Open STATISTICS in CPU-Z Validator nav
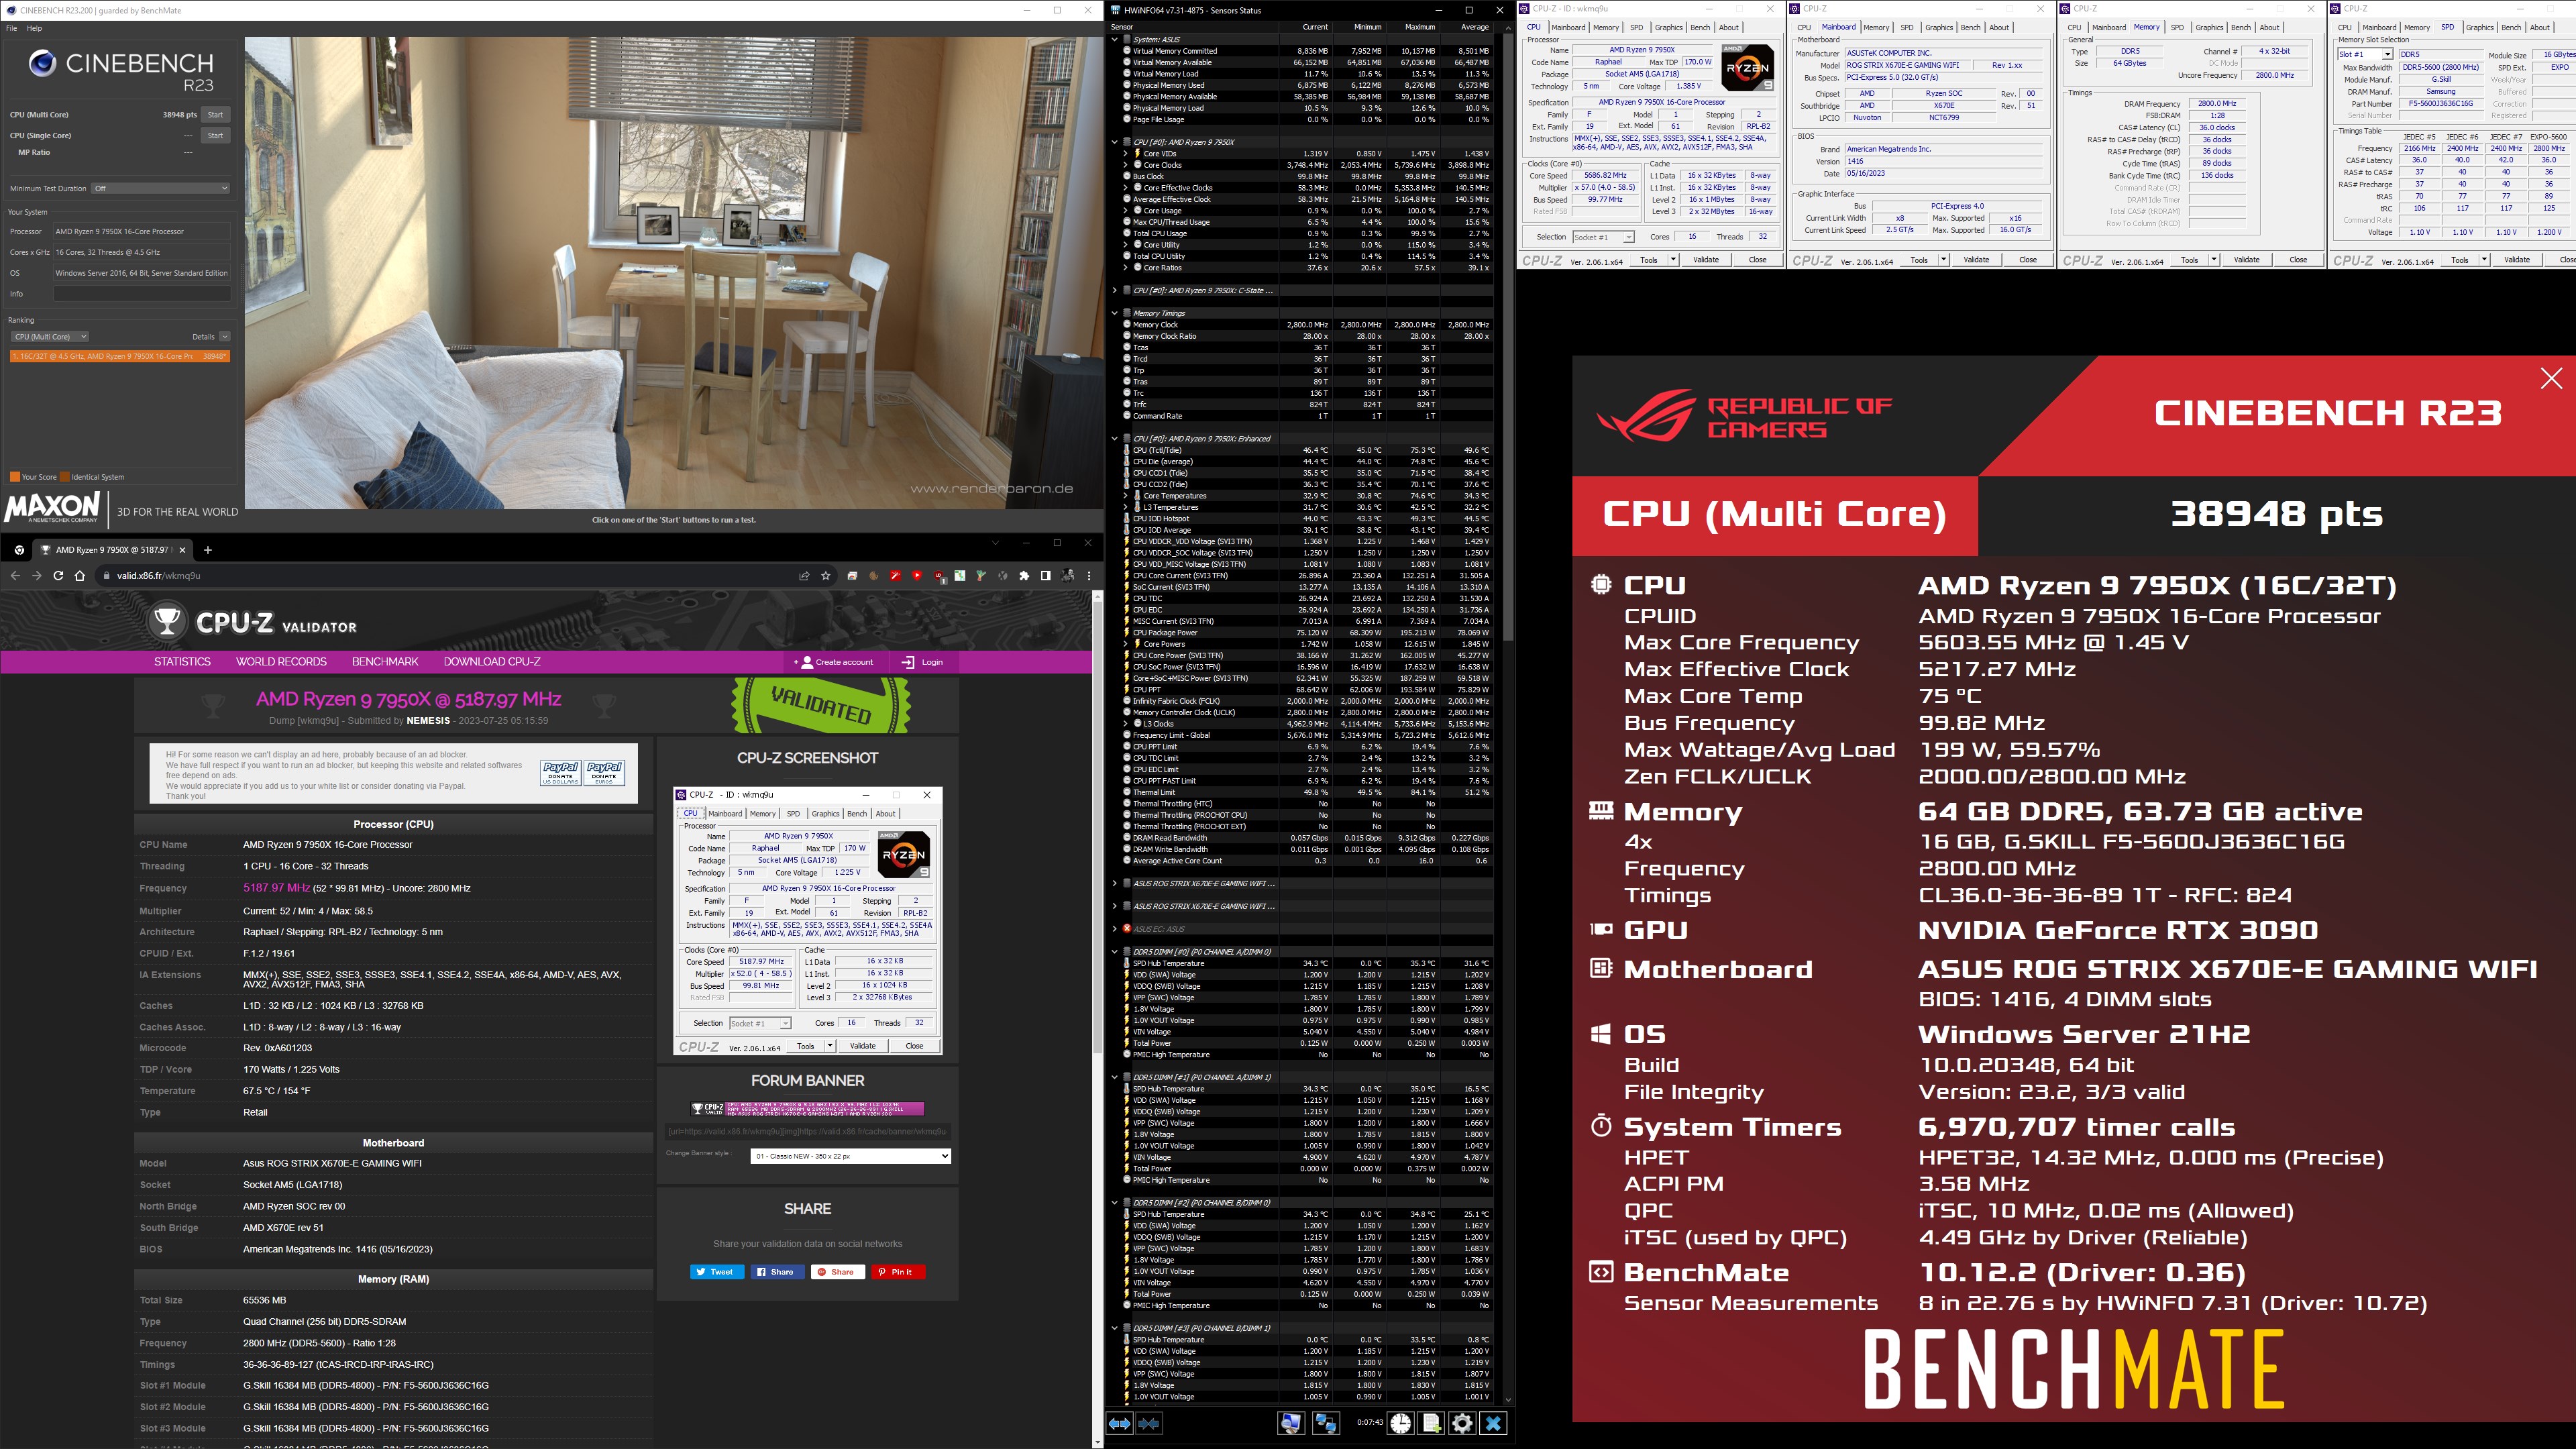The image size is (2576, 1449). 182,662
